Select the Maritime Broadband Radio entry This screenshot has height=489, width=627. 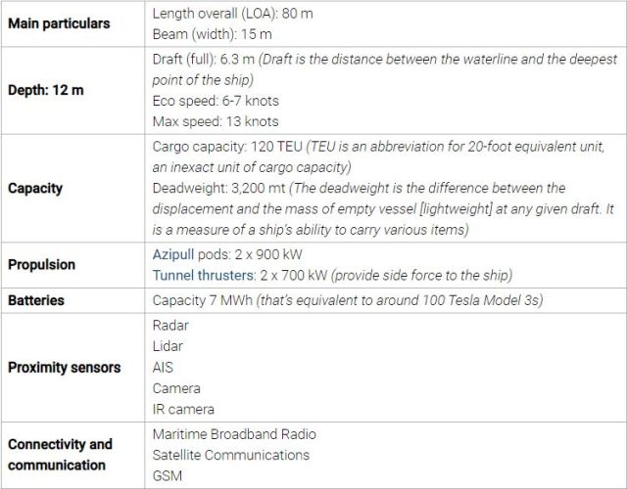click(x=234, y=434)
